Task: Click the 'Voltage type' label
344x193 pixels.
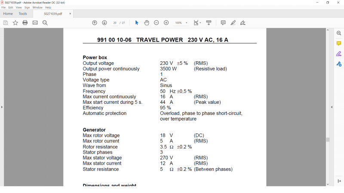Action: click(x=96, y=80)
